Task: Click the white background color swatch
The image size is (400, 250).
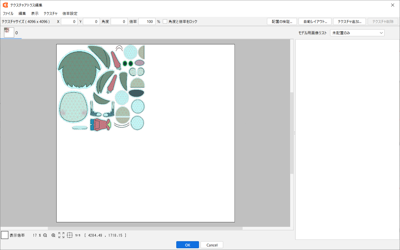Action: click(5, 235)
